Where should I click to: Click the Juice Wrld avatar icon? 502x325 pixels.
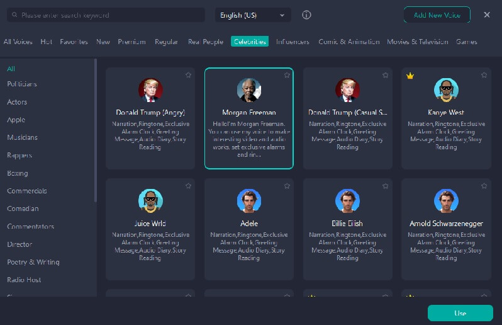click(150, 201)
